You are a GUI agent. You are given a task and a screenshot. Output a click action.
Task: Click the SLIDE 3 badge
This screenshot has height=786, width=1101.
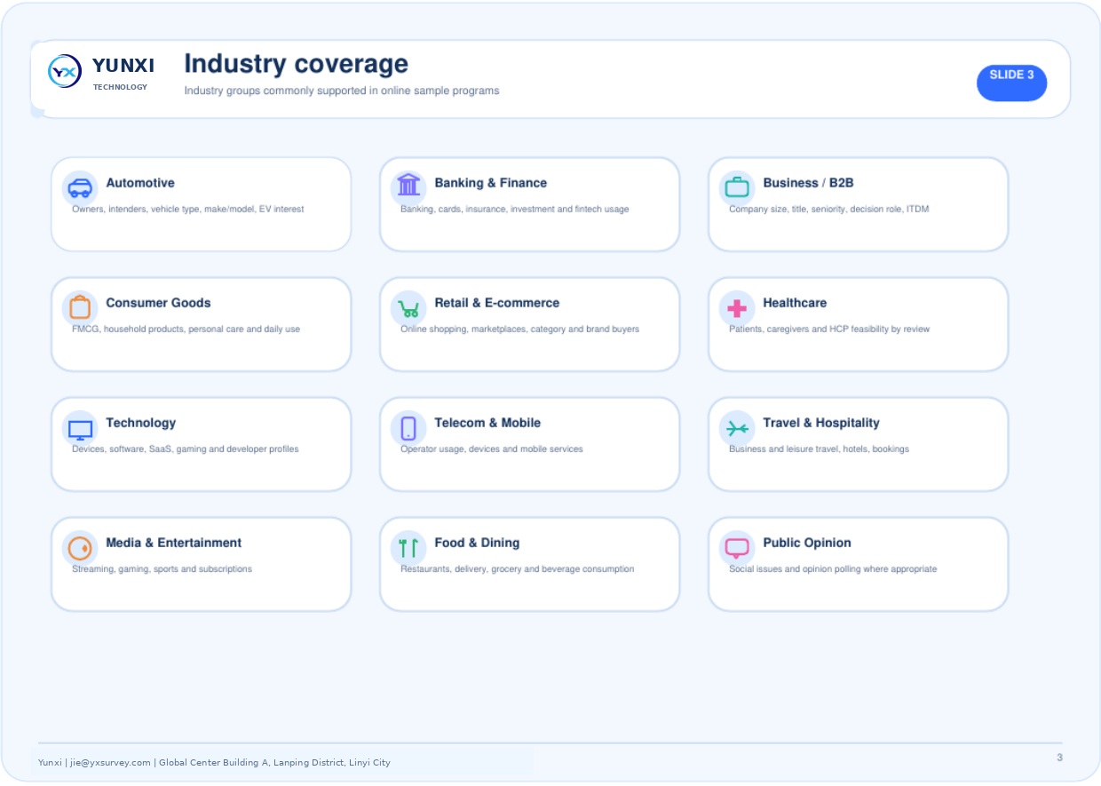(x=1012, y=83)
